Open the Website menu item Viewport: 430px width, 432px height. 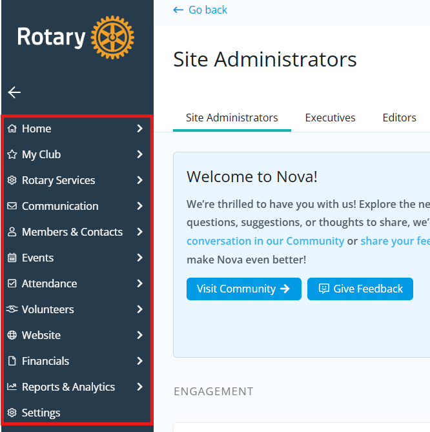pyautogui.click(x=77, y=335)
